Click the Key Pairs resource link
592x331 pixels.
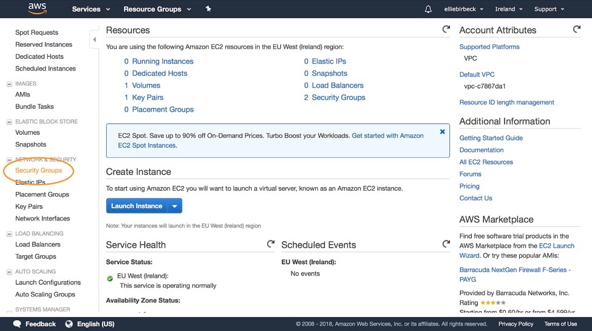[x=148, y=98]
